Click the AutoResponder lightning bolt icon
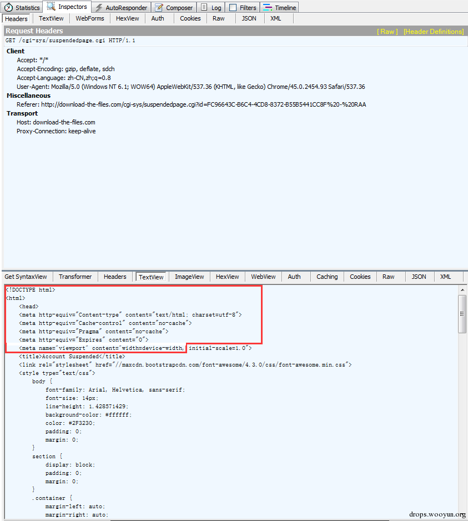The image size is (468, 521). coord(99,8)
